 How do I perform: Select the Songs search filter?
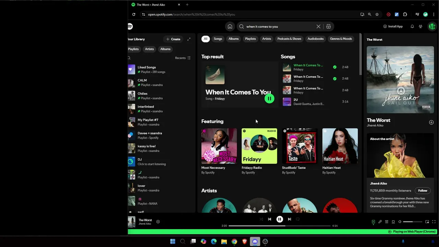(x=218, y=39)
